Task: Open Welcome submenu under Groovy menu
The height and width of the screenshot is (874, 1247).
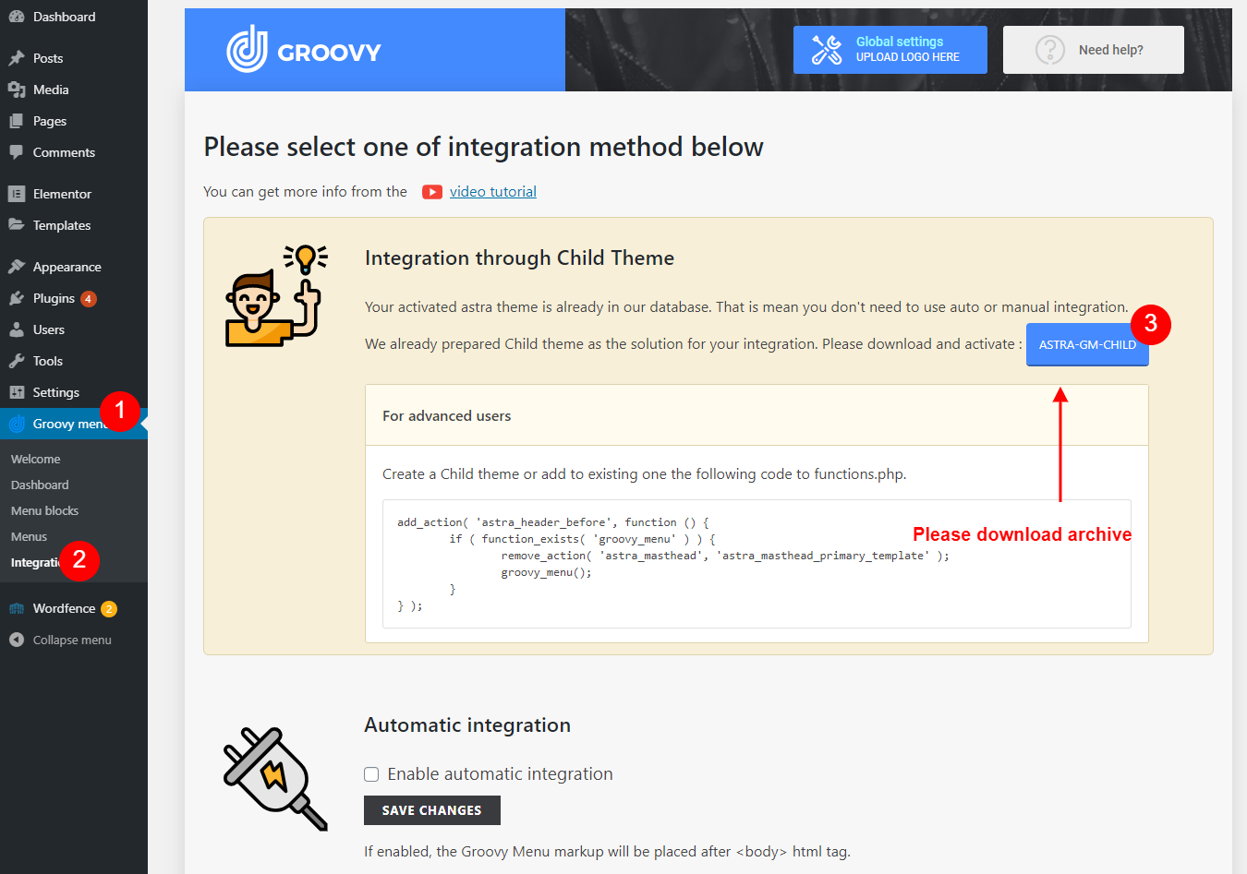Action: click(36, 459)
